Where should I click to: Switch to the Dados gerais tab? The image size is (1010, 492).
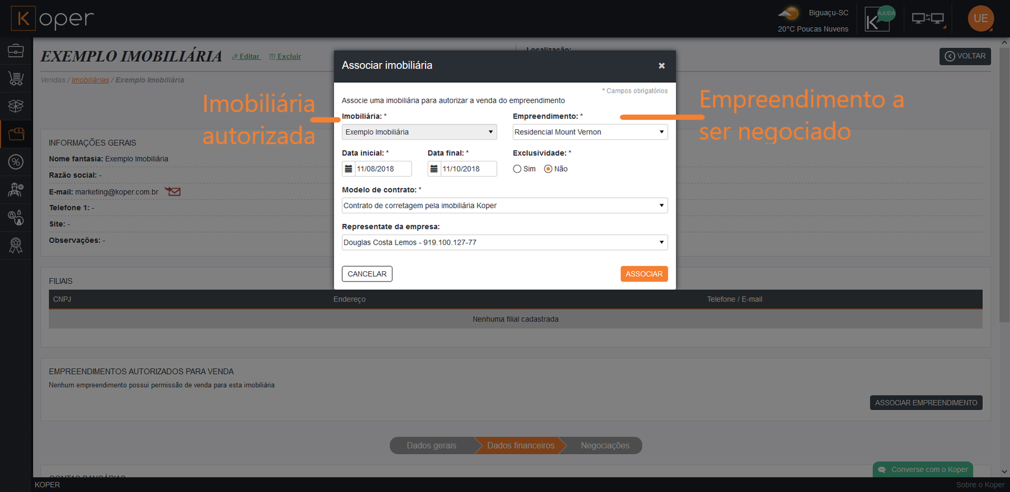pyautogui.click(x=431, y=446)
